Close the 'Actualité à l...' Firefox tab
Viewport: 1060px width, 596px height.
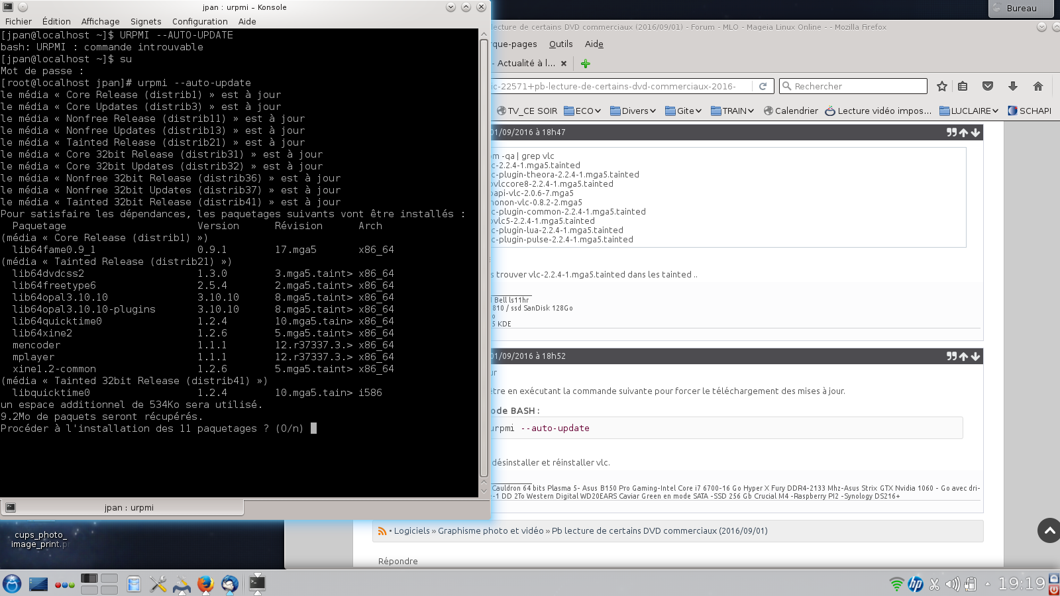564,64
